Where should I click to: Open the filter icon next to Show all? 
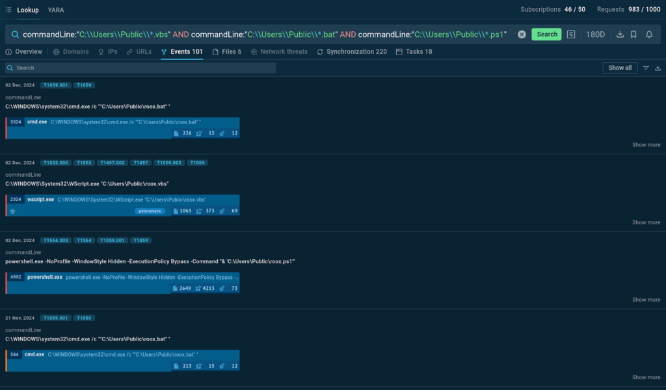point(646,68)
